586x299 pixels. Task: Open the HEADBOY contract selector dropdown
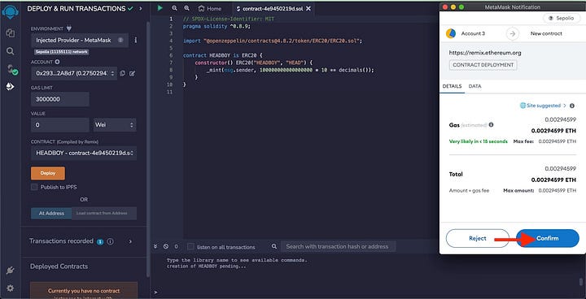pyautogui.click(x=84, y=153)
